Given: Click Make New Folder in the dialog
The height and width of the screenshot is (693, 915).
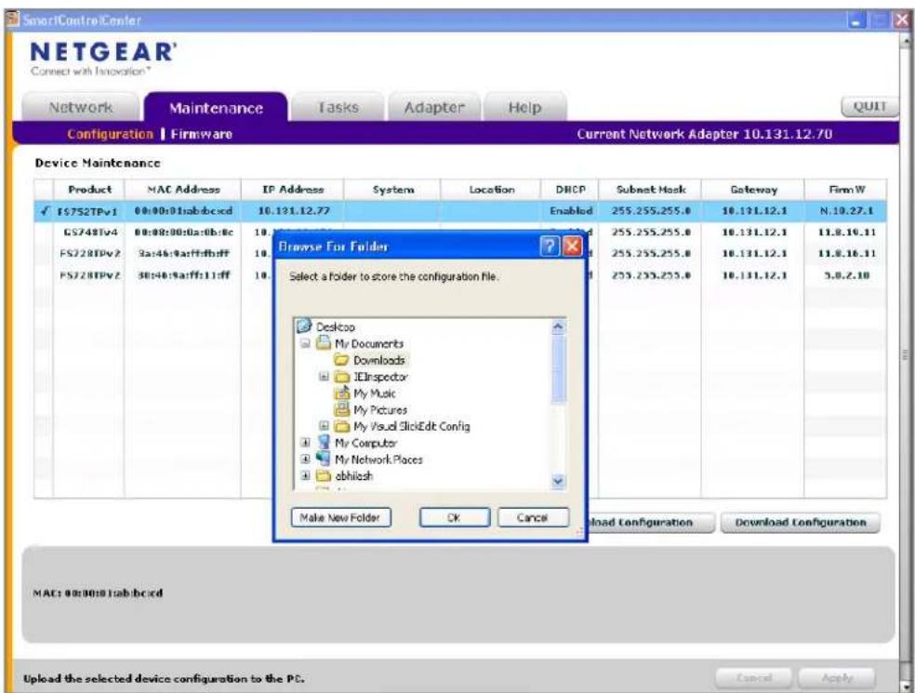Looking at the screenshot, I should pos(340,517).
